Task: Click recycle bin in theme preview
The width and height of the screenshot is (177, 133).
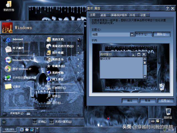Action: pyautogui.click(x=162, y=87)
